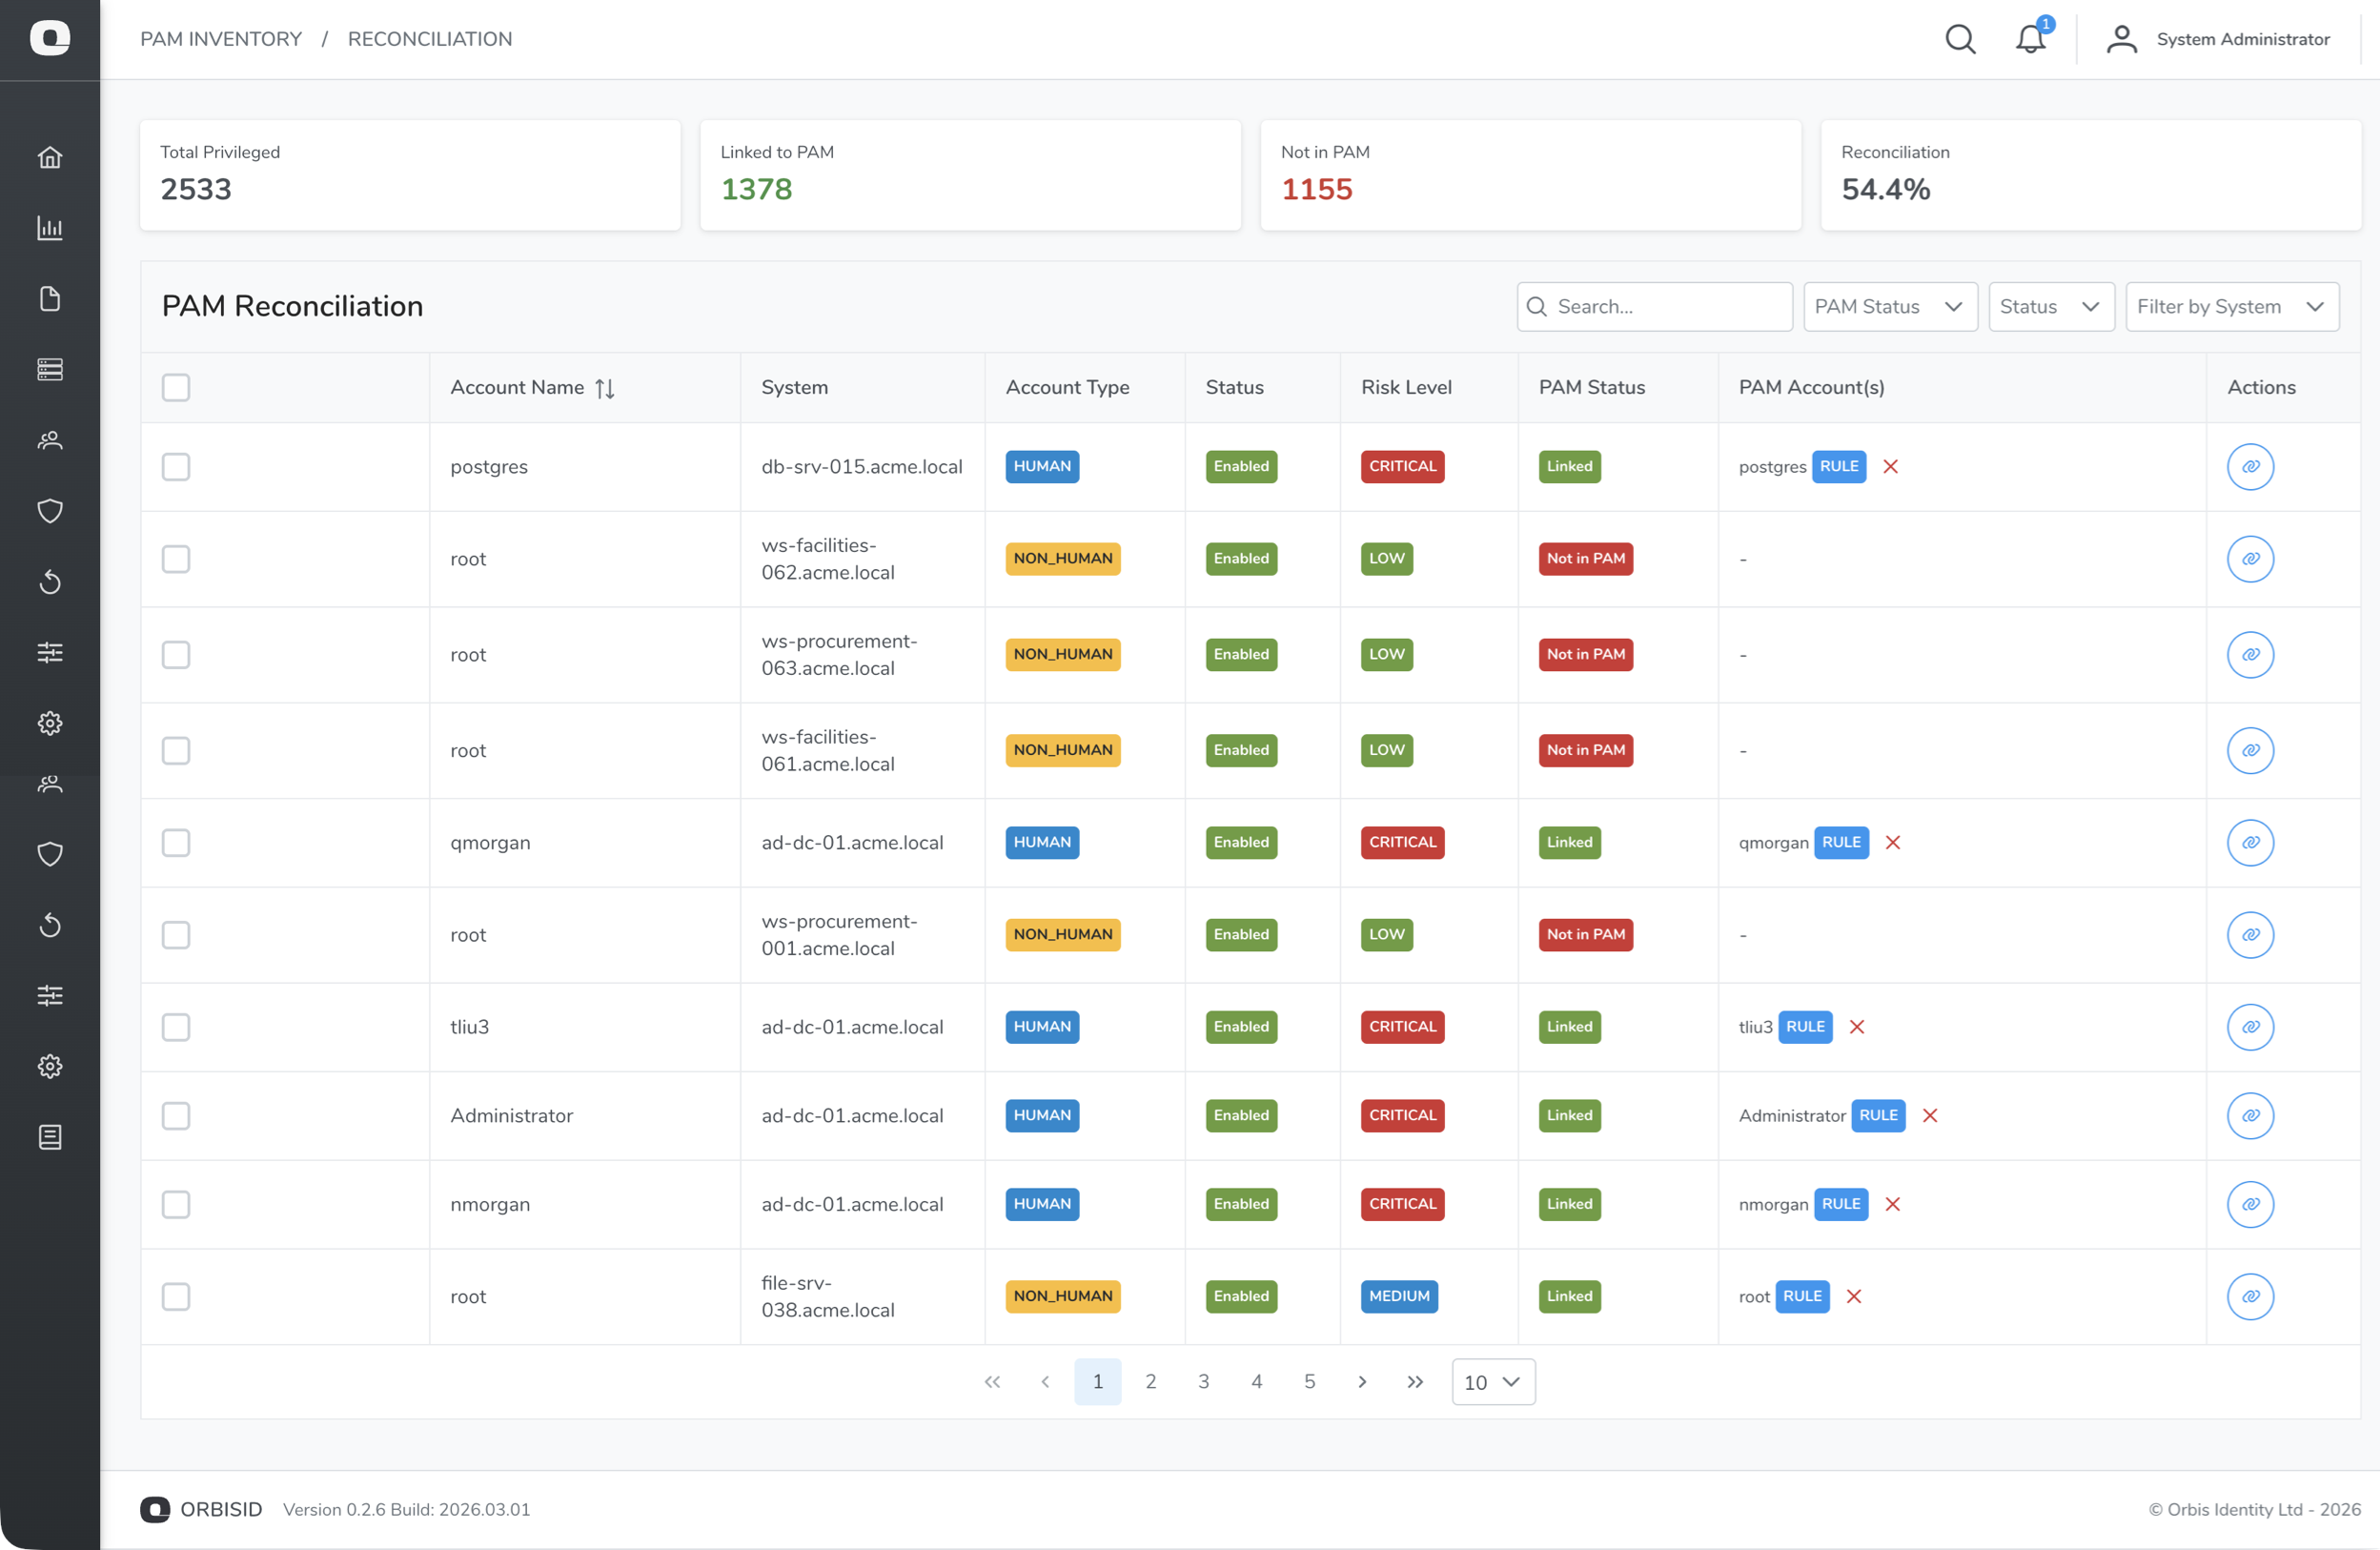Select the postgres row checkbox
2380x1550 pixels.
176,467
